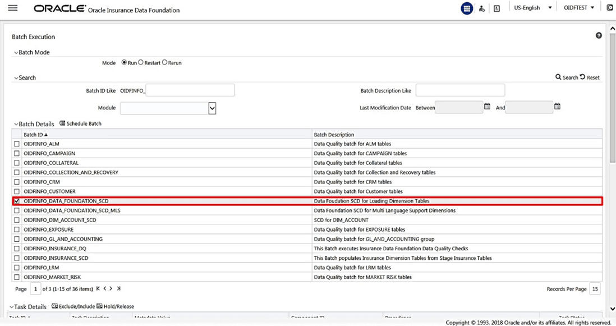Select OIDFINFO_GL_AND_ACCOUNTING batch ID text
Viewport: 616px width, 326px height.
pos(63,239)
